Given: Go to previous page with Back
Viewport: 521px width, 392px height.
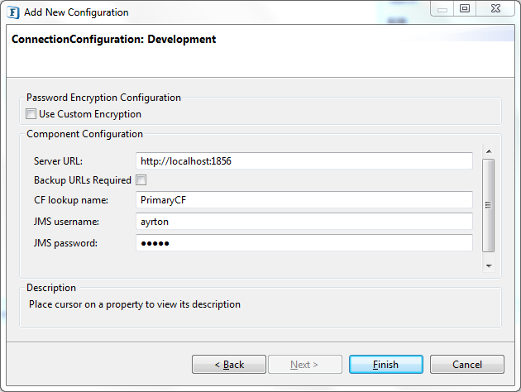Looking at the screenshot, I should tap(229, 365).
